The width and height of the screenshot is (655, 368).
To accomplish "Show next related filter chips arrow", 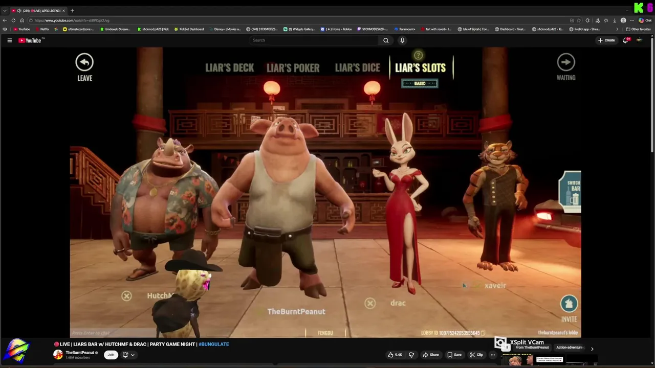I will [592, 349].
